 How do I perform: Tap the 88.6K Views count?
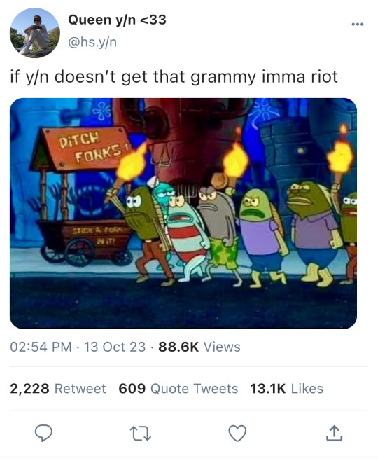click(199, 347)
